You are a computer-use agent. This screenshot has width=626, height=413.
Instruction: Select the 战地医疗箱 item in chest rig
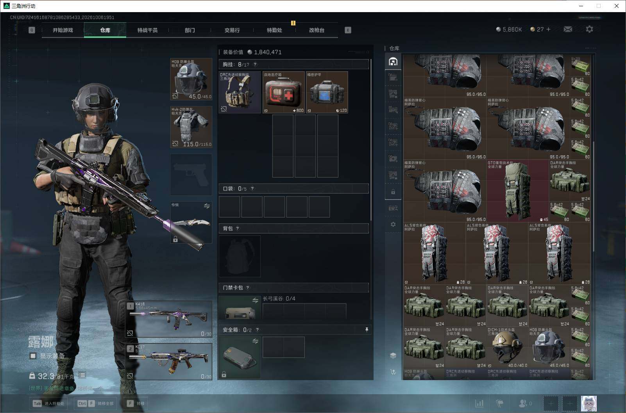coord(284,92)
